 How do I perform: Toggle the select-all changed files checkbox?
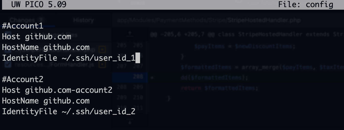pos(8,34)
